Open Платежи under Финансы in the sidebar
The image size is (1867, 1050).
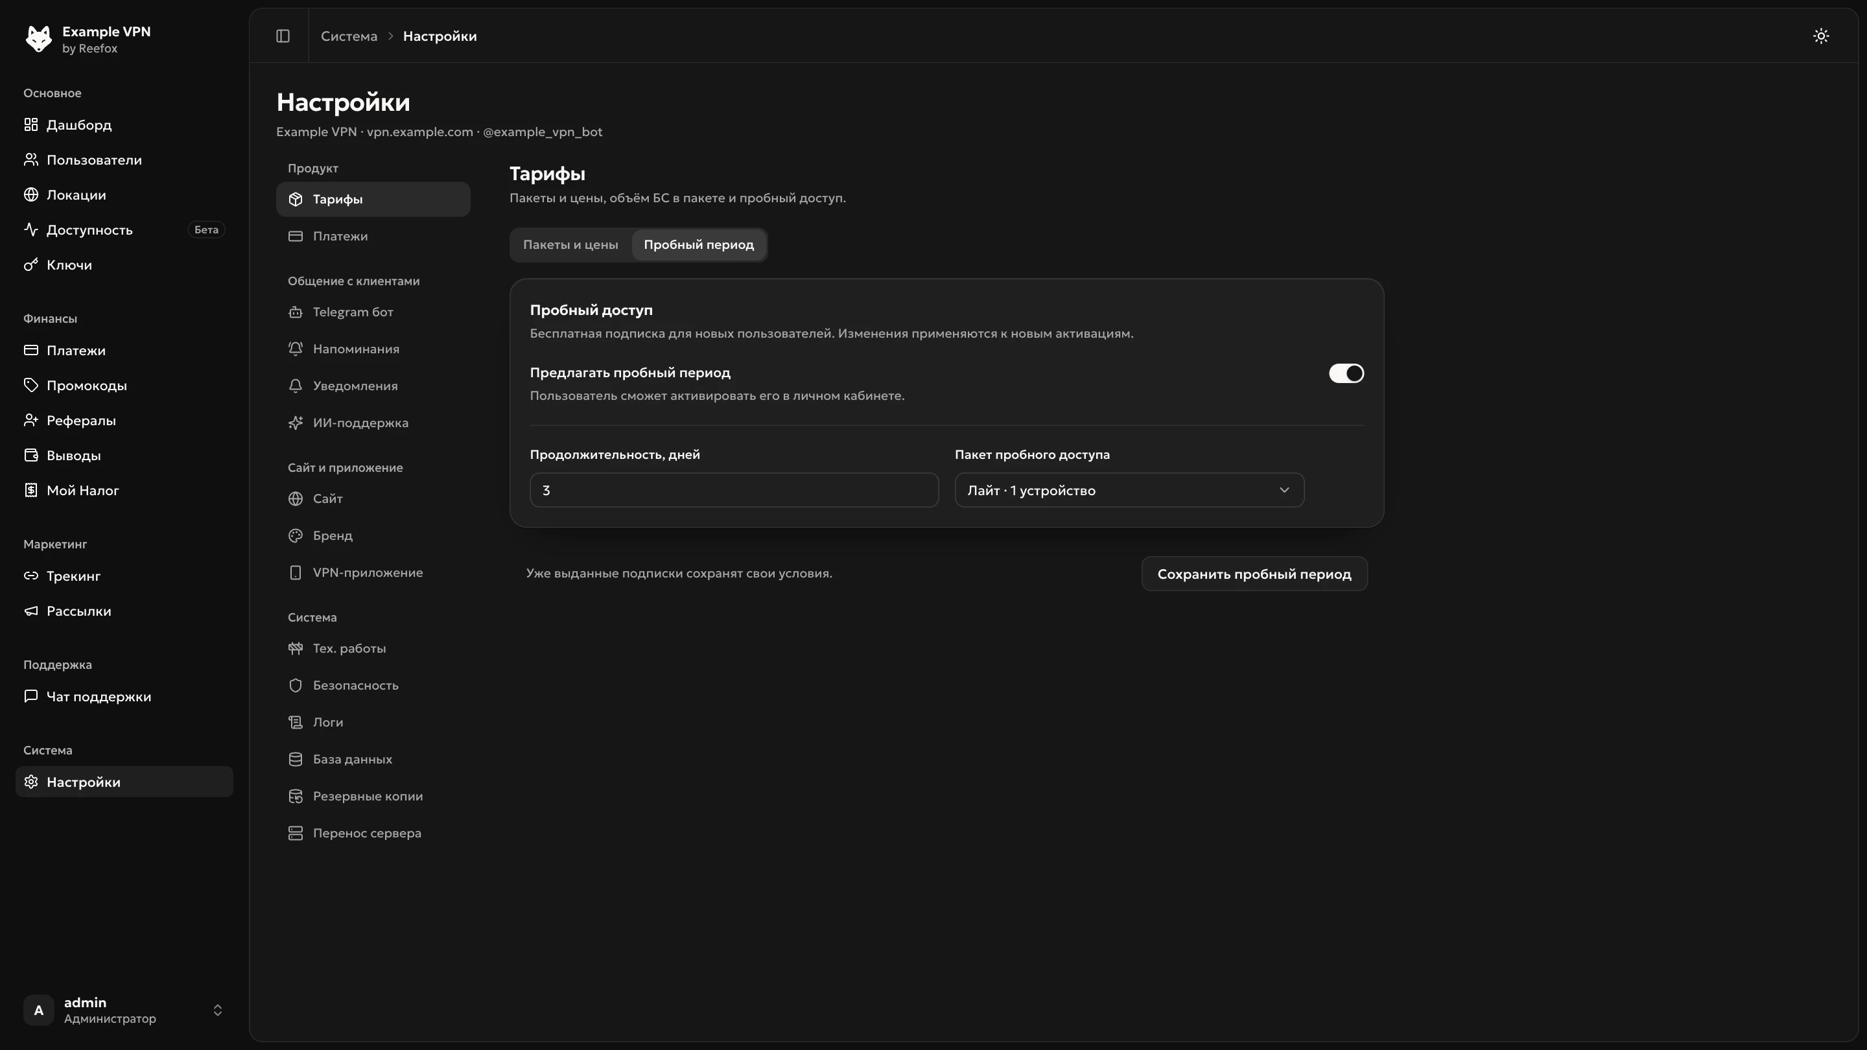pyautogui.click(x=124, y=351)
